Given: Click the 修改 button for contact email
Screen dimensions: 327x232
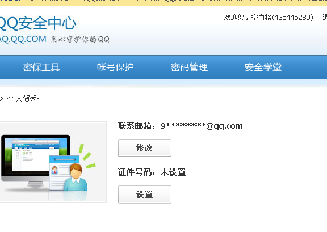Looking at the screenshot, I should point(145,148).
